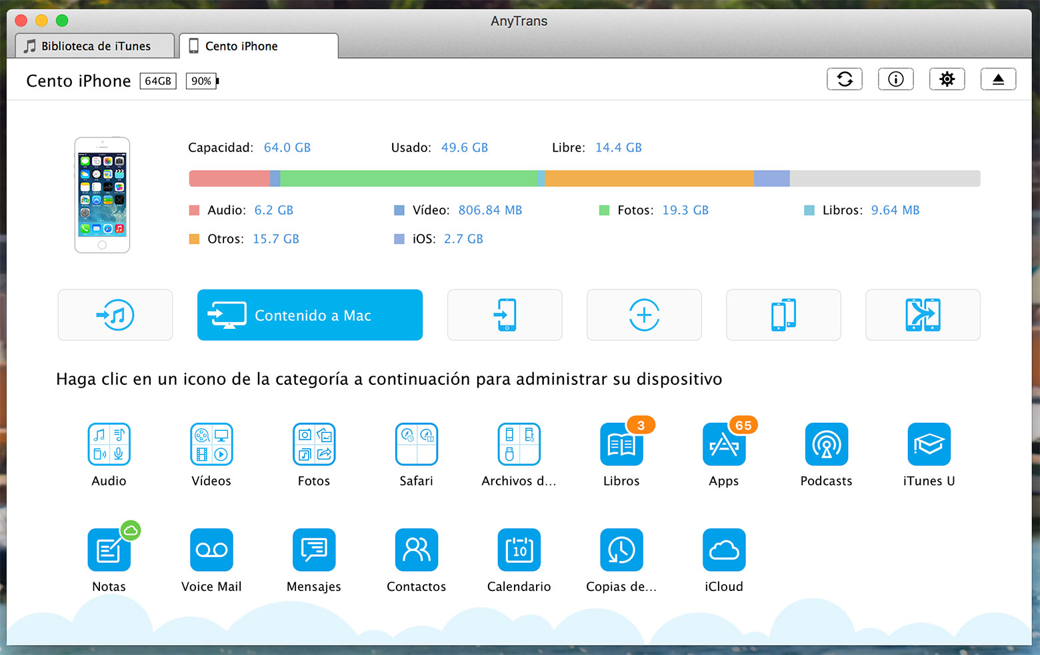Click the 3 badge on Libros
This screenshot has height=655, width=1040.
[641, 425]
